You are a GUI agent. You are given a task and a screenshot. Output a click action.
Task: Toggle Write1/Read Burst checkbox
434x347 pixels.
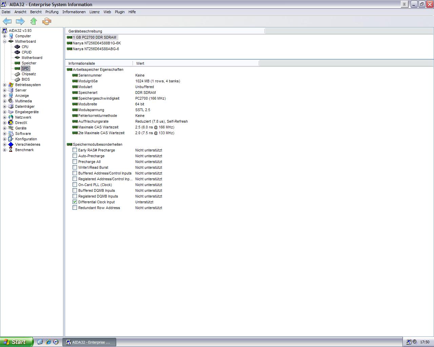pos(75,167)
